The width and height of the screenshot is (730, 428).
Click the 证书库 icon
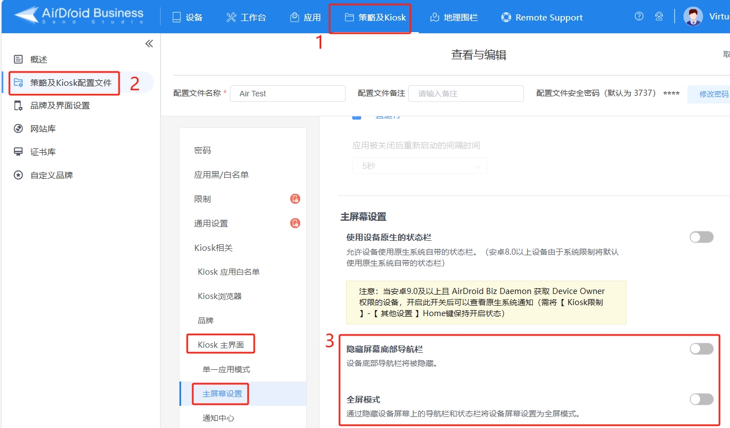18,152
